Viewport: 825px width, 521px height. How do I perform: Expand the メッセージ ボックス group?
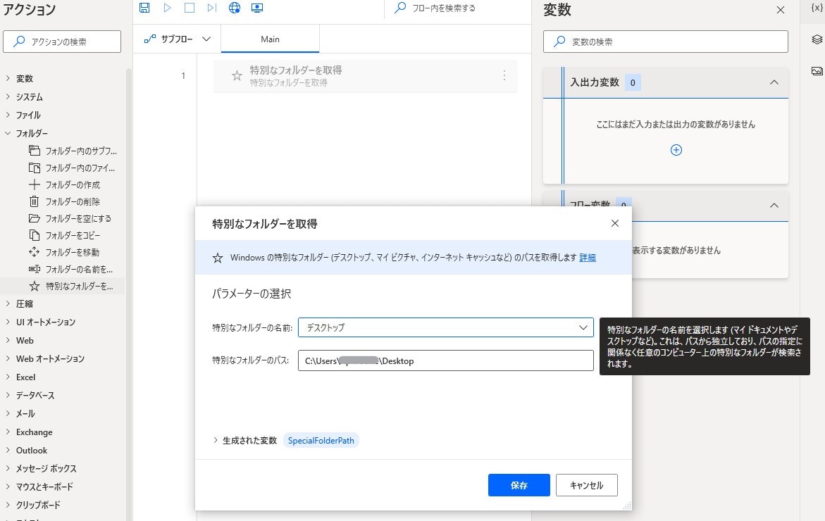8,468
